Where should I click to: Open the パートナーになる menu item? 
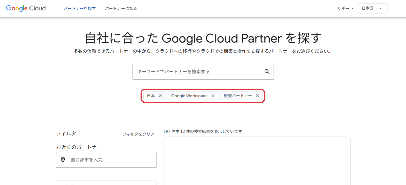pyautogui.click(x=121, y=8)
